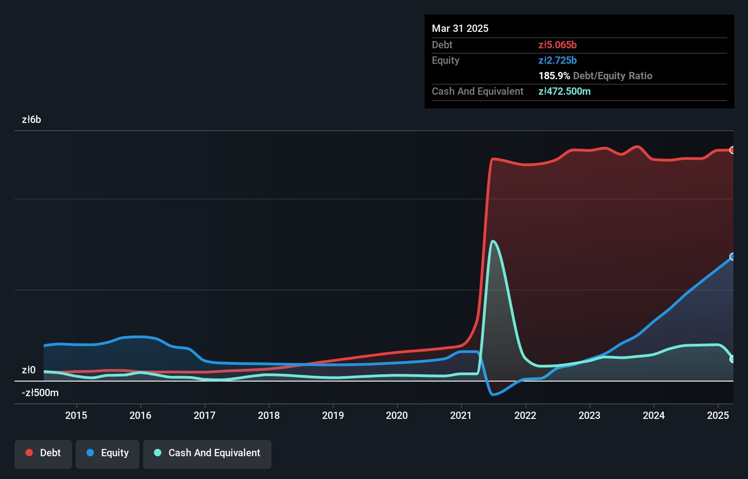Click the blue dot in Equity legend

tap(90, 453)
